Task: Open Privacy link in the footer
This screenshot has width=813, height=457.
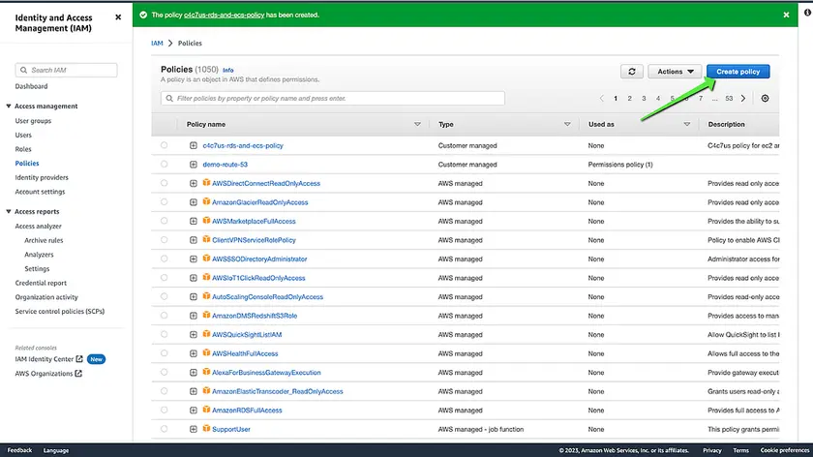Action: [712, 450]
